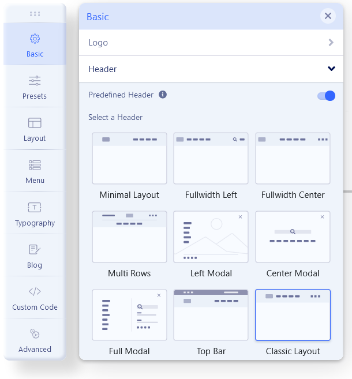The width and height of the screenshot is (352, 379).
Task: Choose the Multi Rows header thumbnail
Action: 129,237
